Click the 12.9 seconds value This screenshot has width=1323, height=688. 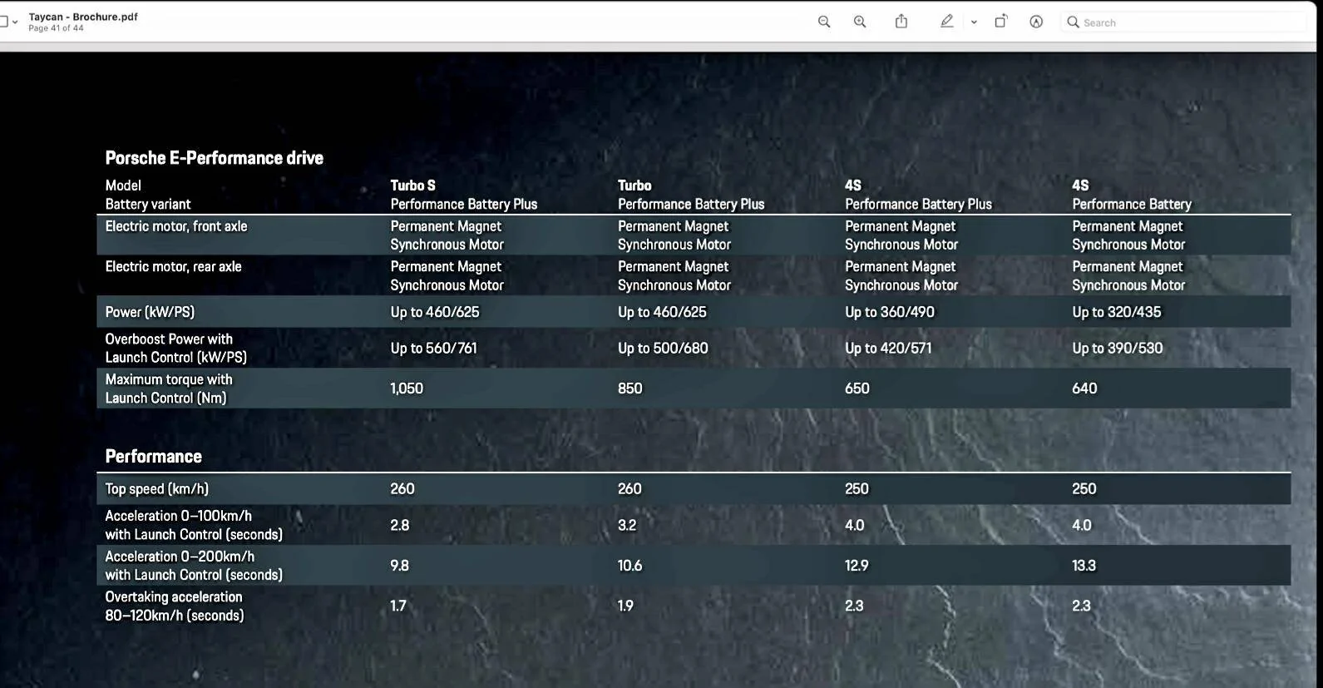856,566
